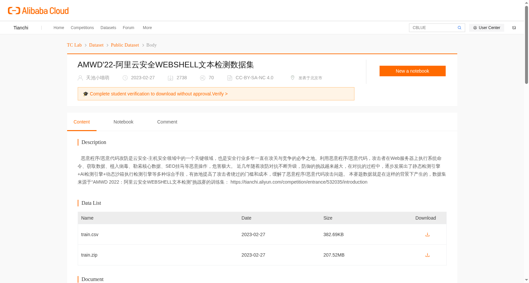Click the scrollbar down arrow
Viewport: 529px width, 283px height.
pyautogui.click(x=526, y=280)
